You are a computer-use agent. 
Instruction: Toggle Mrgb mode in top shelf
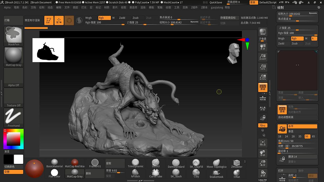click(91, 18)
